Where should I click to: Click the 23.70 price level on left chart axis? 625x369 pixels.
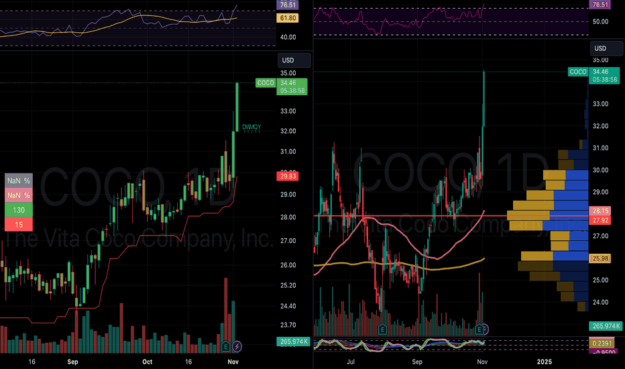(288, 325)
